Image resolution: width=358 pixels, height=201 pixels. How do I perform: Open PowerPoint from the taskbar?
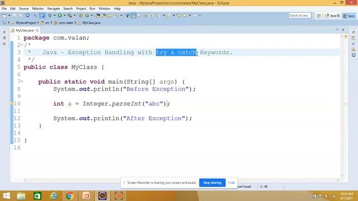86,196
